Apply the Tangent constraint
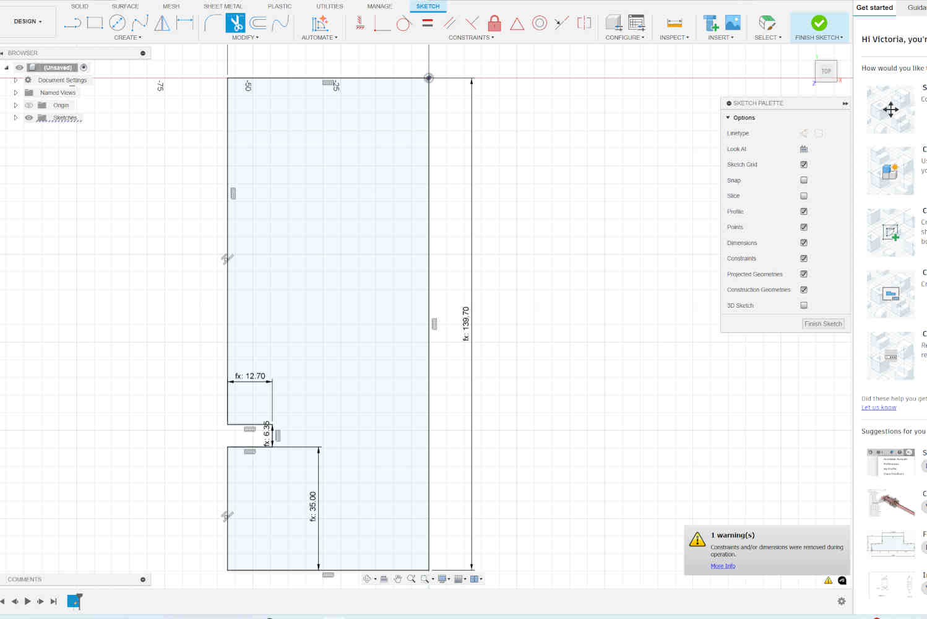The width and height of the screenshot is (927, 619). pyautogui.click(x=403, y=24)
